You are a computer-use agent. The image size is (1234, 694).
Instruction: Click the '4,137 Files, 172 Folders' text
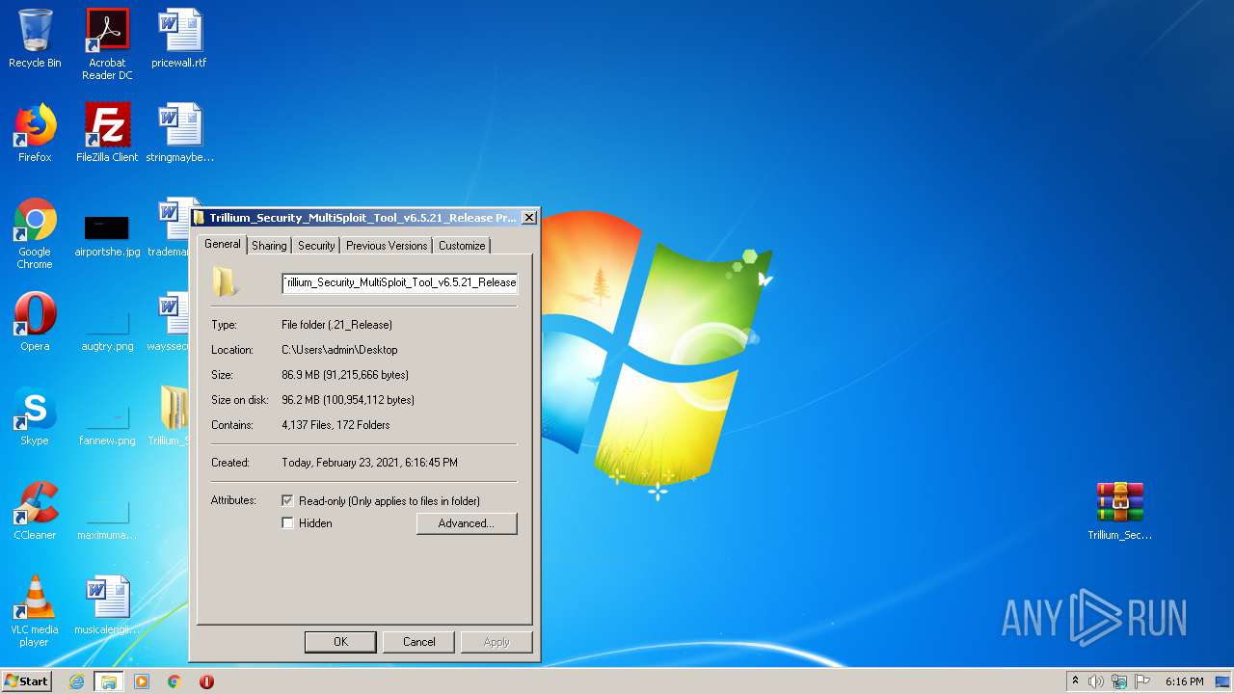pyautogui.click(x=335, y=425)
